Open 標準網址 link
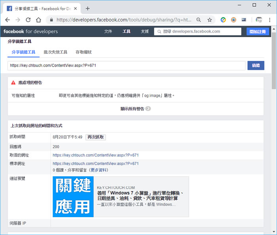Viewport: 277px width, 235px height. [96, 164]
